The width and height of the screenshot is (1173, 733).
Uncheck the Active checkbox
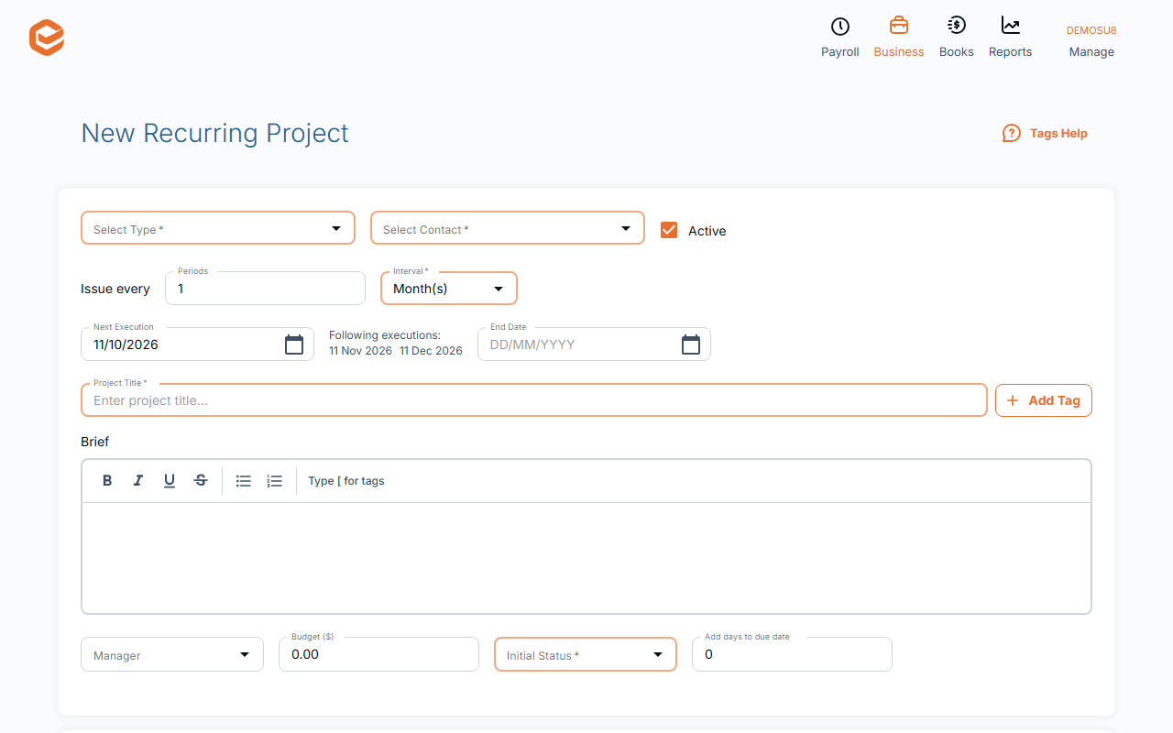click(669, 230)
